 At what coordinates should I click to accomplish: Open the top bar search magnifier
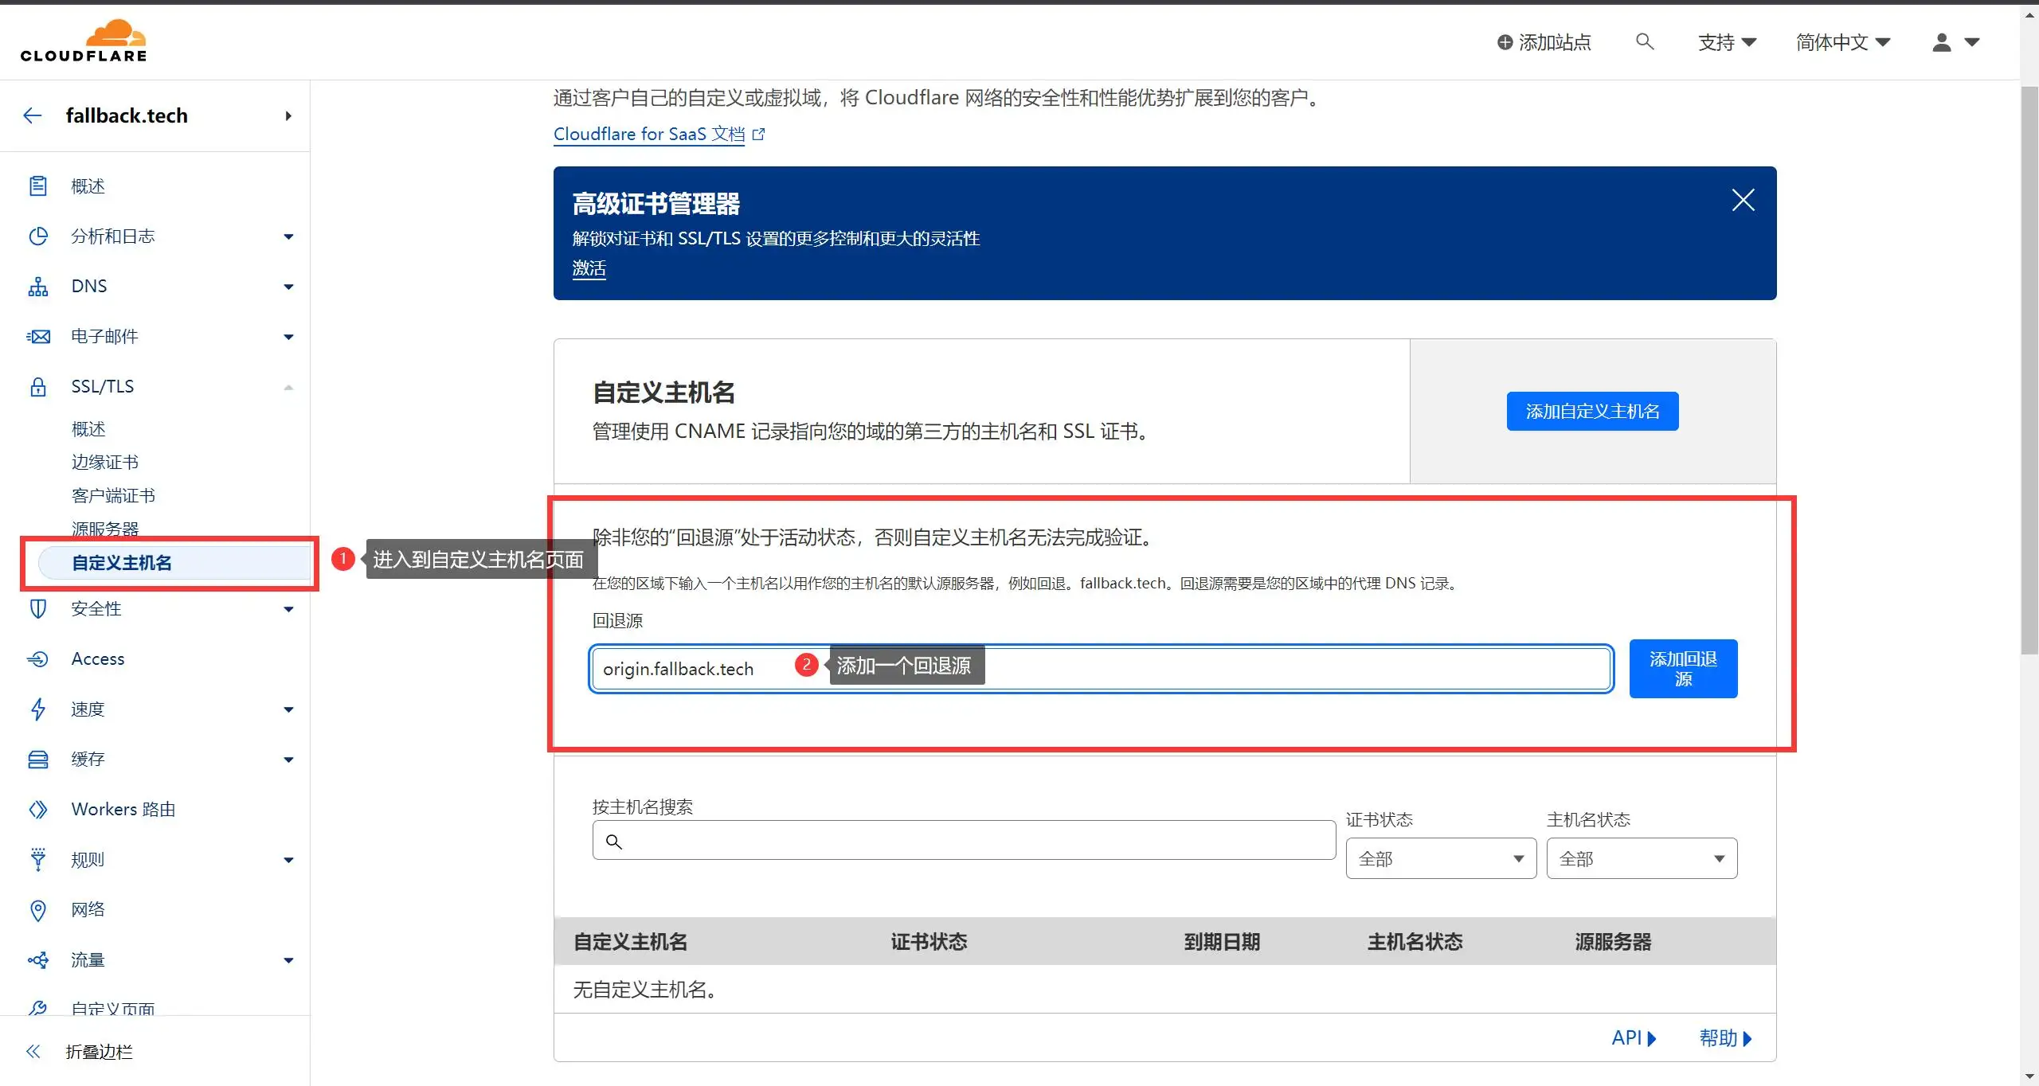pyautogui.click(x=1644, y=41)
